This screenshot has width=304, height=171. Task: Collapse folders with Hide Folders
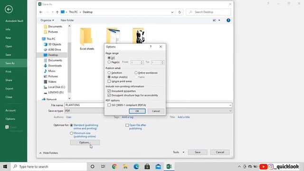48,153
